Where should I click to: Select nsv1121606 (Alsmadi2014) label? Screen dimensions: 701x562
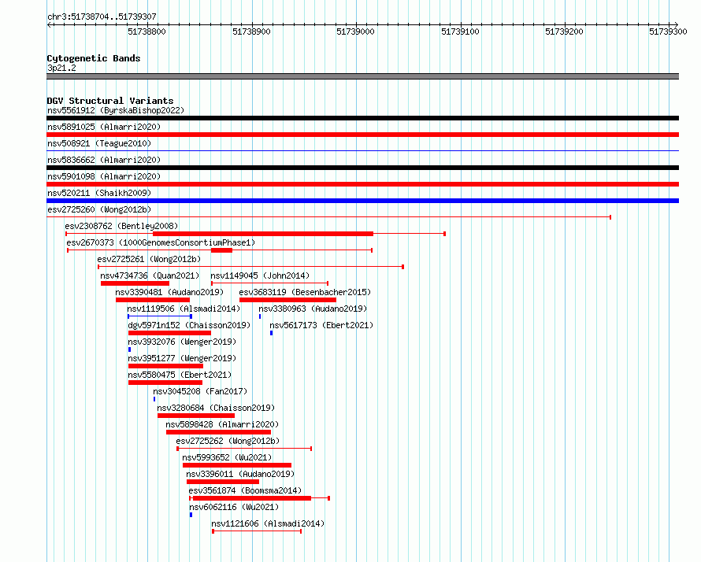(268, 523)
